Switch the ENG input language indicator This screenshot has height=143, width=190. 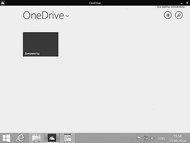pyautogui.click(x=162, y=138)
